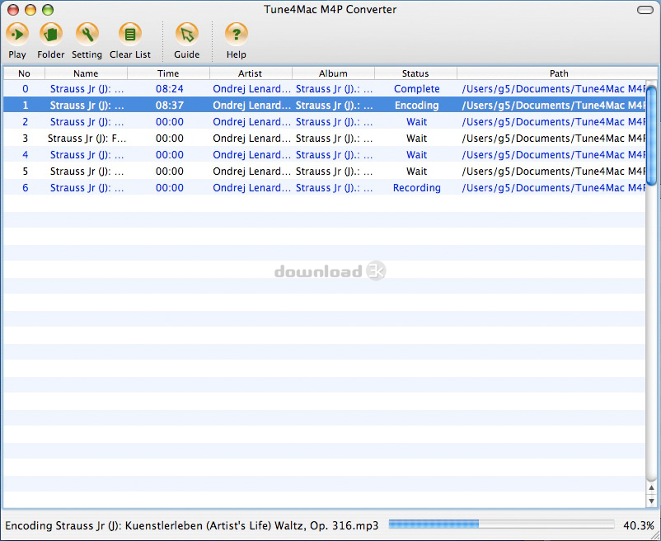Select track row number 5
This screenshot has width=661, height=541.
(324, 172)
